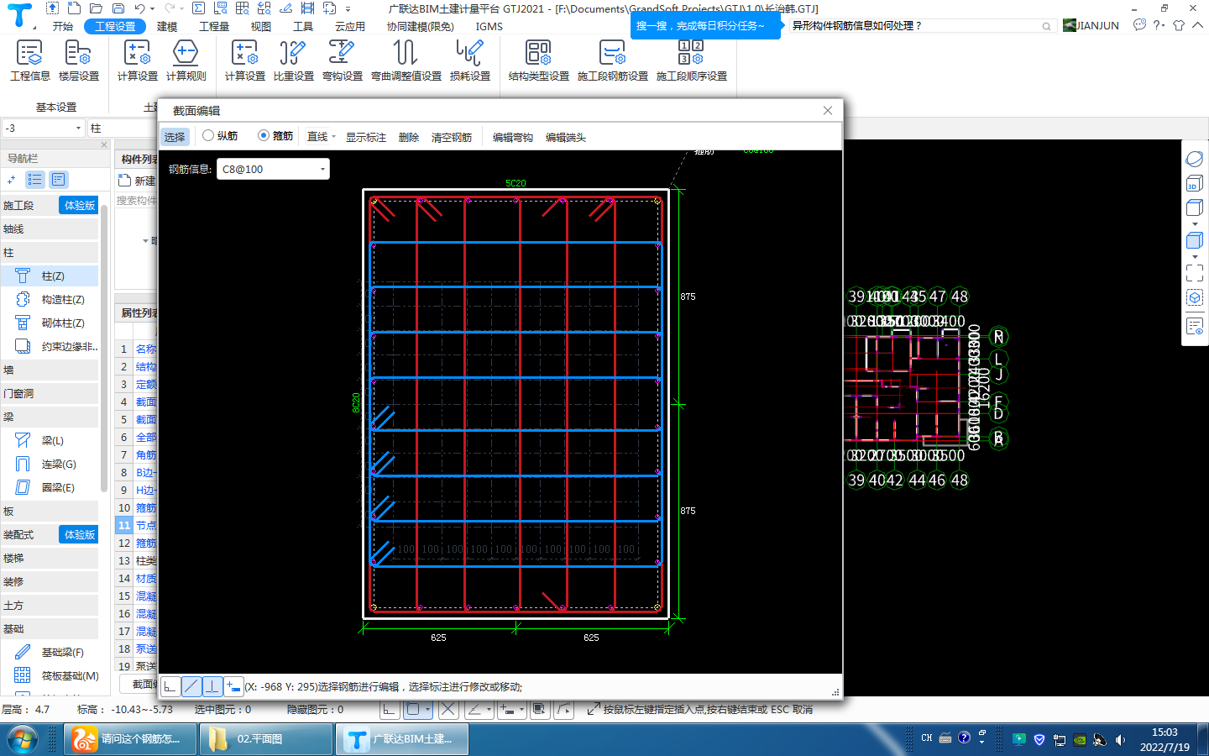This screenshot has height=756, width=1209.
Task: Open the floor selector showing -3
Action: click(43, 128)
